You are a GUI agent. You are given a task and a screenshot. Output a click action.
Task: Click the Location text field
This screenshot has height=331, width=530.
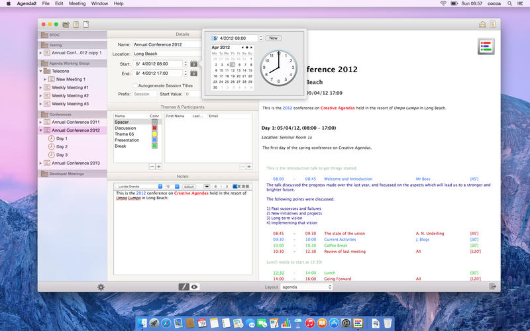click(x=166, y=54)
